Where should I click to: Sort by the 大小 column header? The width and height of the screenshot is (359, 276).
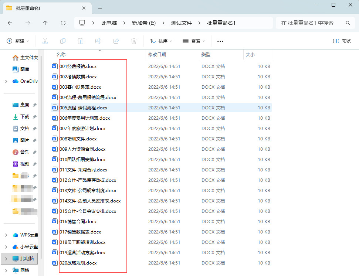tap(250, 54)
